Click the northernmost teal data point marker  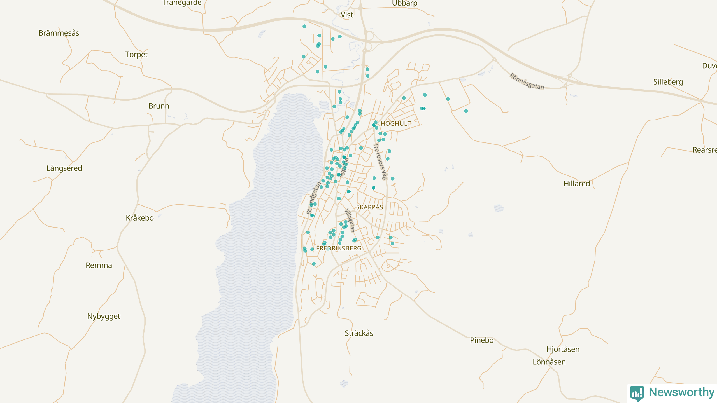coord(304,26)
